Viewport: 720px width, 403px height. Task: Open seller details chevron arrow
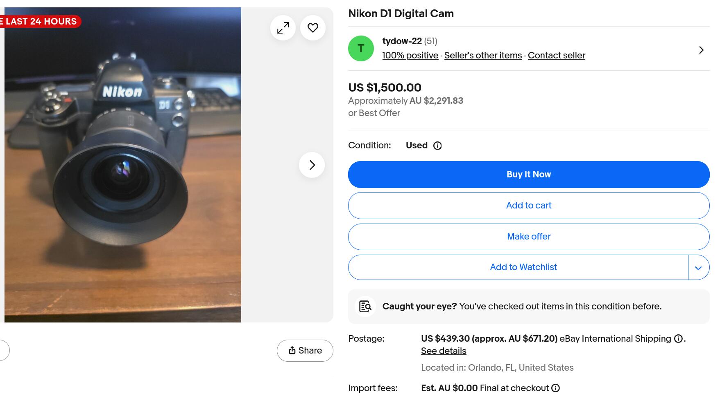point(701,50)
